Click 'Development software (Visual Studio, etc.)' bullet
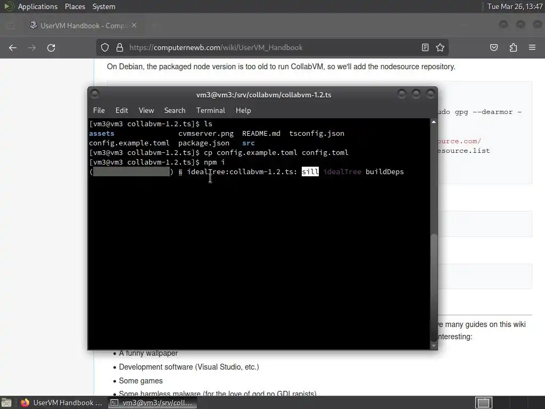The width and height of the screenshot is (545, 409). tap(189, 367)
